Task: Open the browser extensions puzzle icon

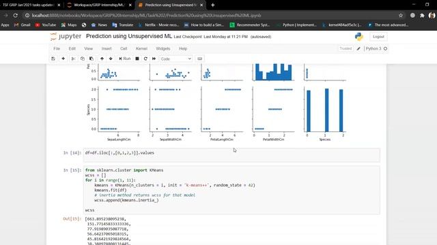Action: coord(422,16)
